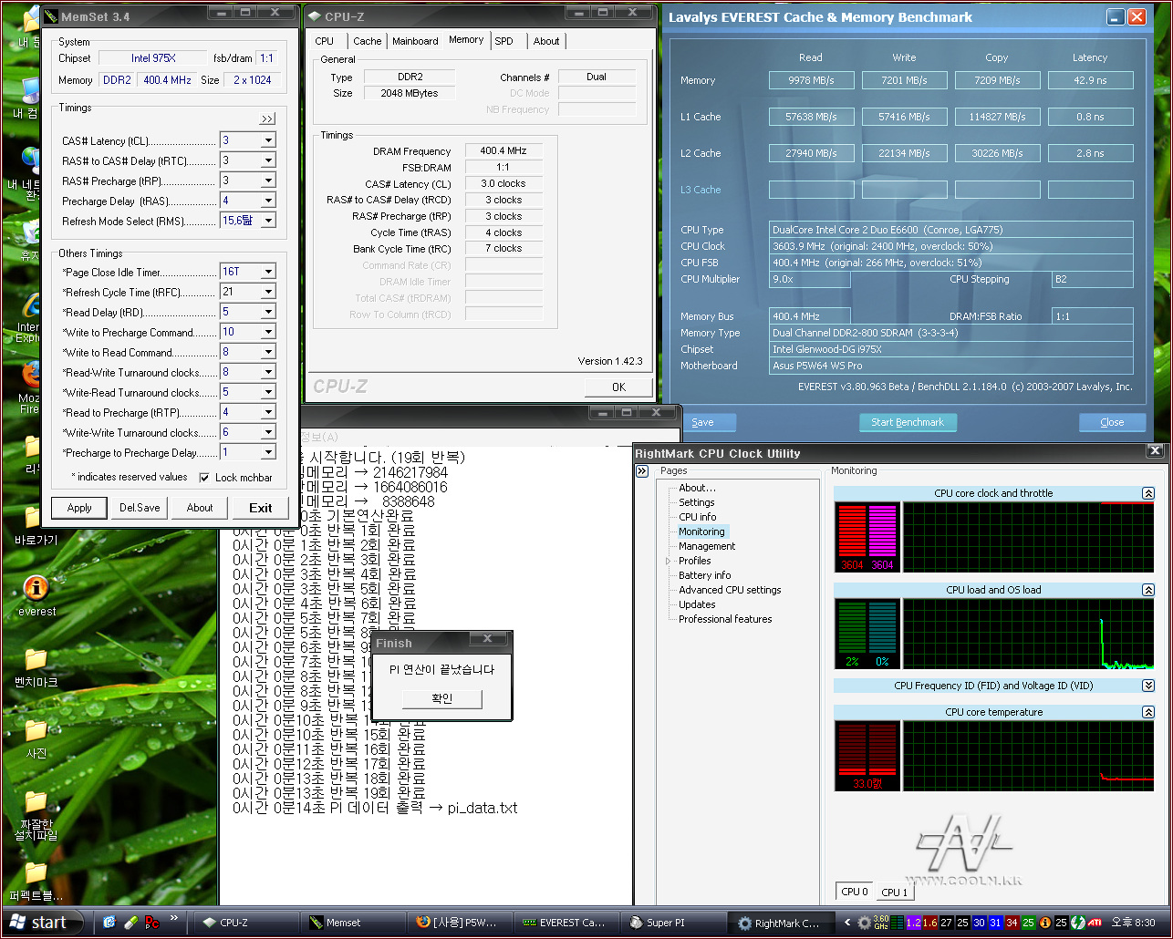Open the Precharge Delay (tRAS) dropdown
This screenshot has height=939, width=1173.
[268, 201]
